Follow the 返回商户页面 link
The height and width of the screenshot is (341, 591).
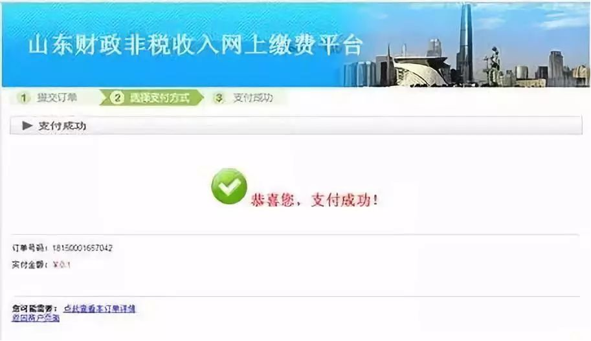click(36, 318)
